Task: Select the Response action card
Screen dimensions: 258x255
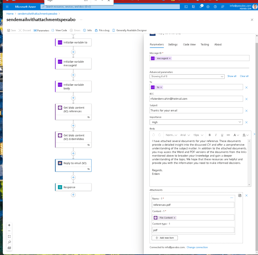Action: (73, 187)
